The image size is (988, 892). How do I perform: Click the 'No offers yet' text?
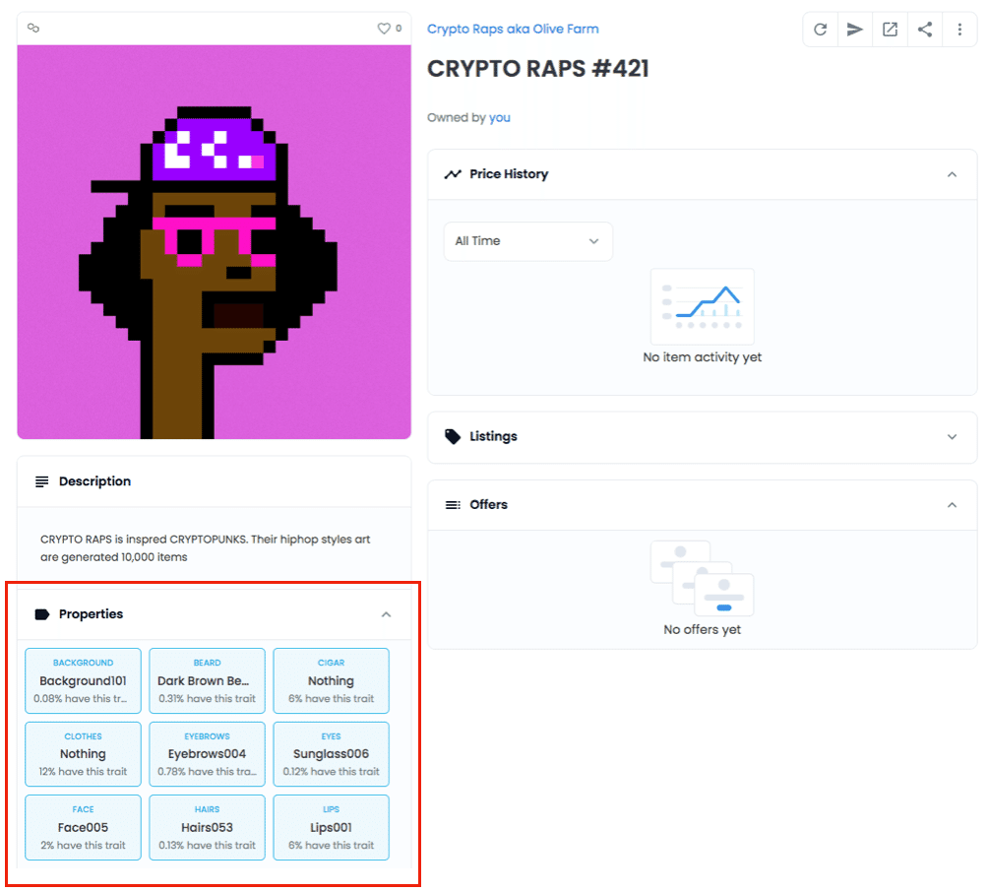(702, 630)
